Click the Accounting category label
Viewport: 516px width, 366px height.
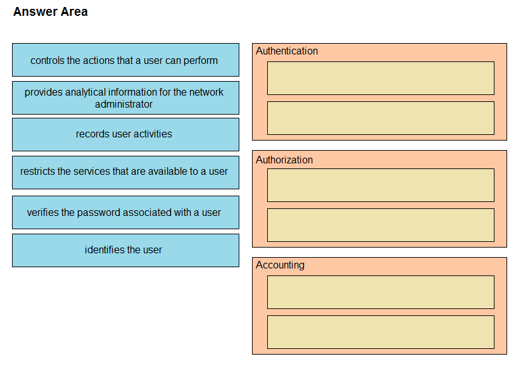[280, 265]
